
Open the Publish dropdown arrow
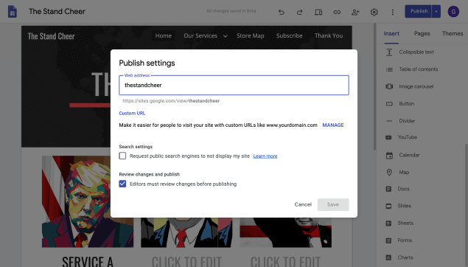[436, 11]
